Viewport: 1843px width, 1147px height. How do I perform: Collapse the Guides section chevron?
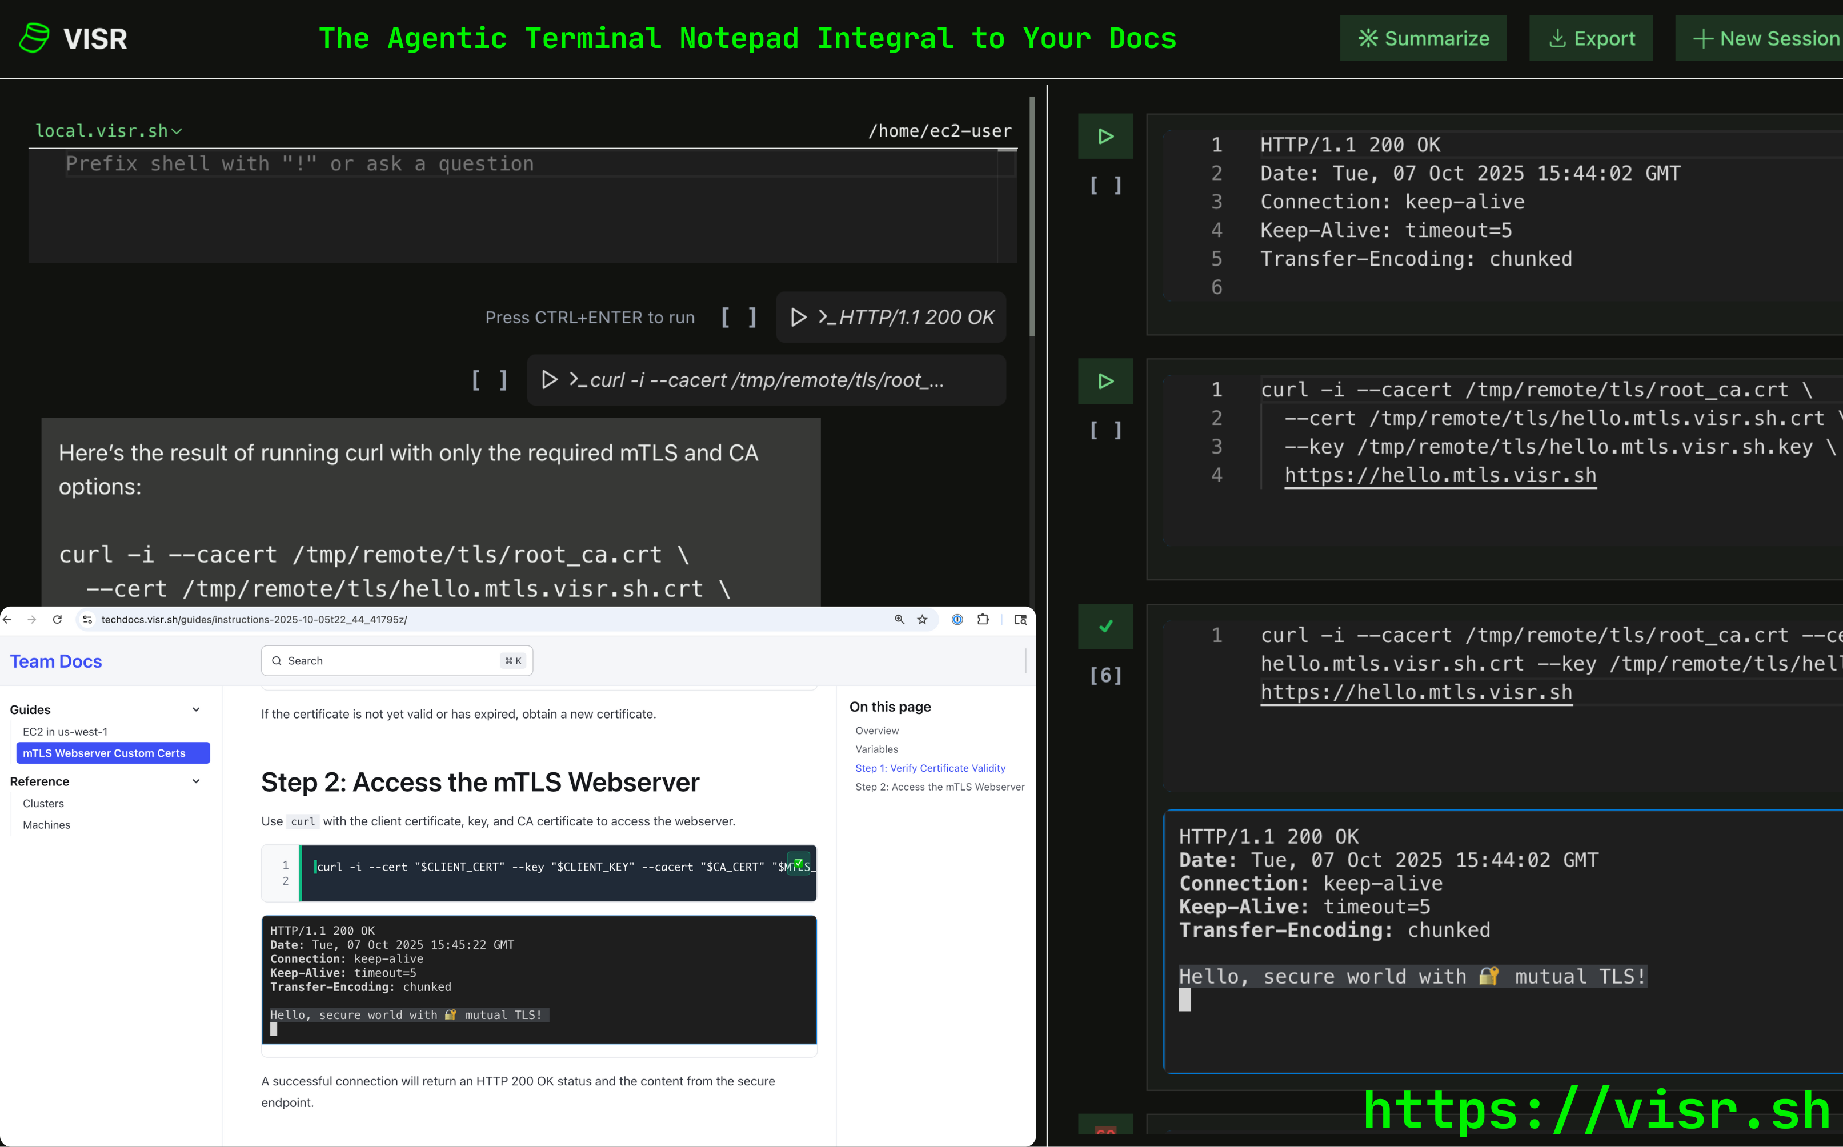click(x=196, y=709)
